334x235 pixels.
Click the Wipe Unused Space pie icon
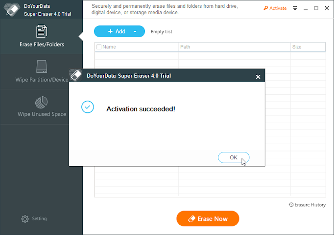click(x=41, y=102)
